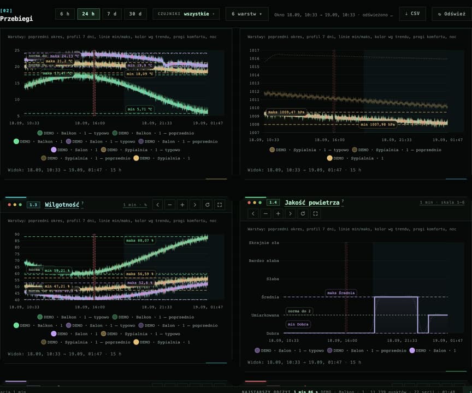This screenshot has width=472, height=393.
Task: Open the CZUJNIKI wszystkie sensor dropdown
Action: point(186,14)
